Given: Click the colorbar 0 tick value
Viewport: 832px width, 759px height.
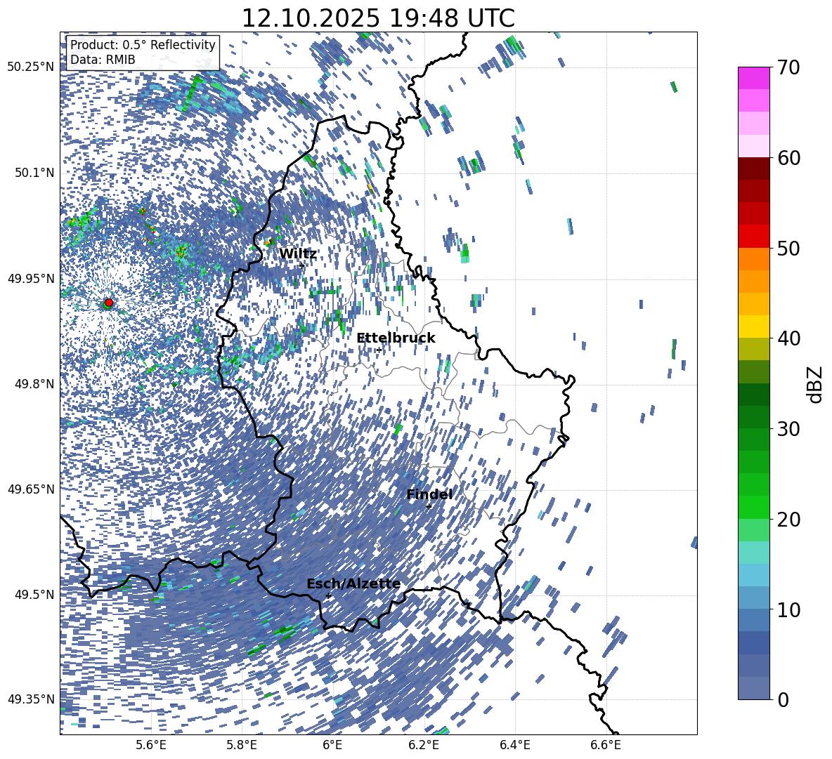Looking at the screenshot, I should click(784, 699).
